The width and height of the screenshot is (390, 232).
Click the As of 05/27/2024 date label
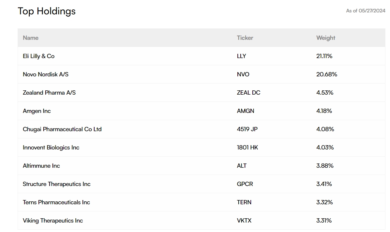[x=366, y=11]
